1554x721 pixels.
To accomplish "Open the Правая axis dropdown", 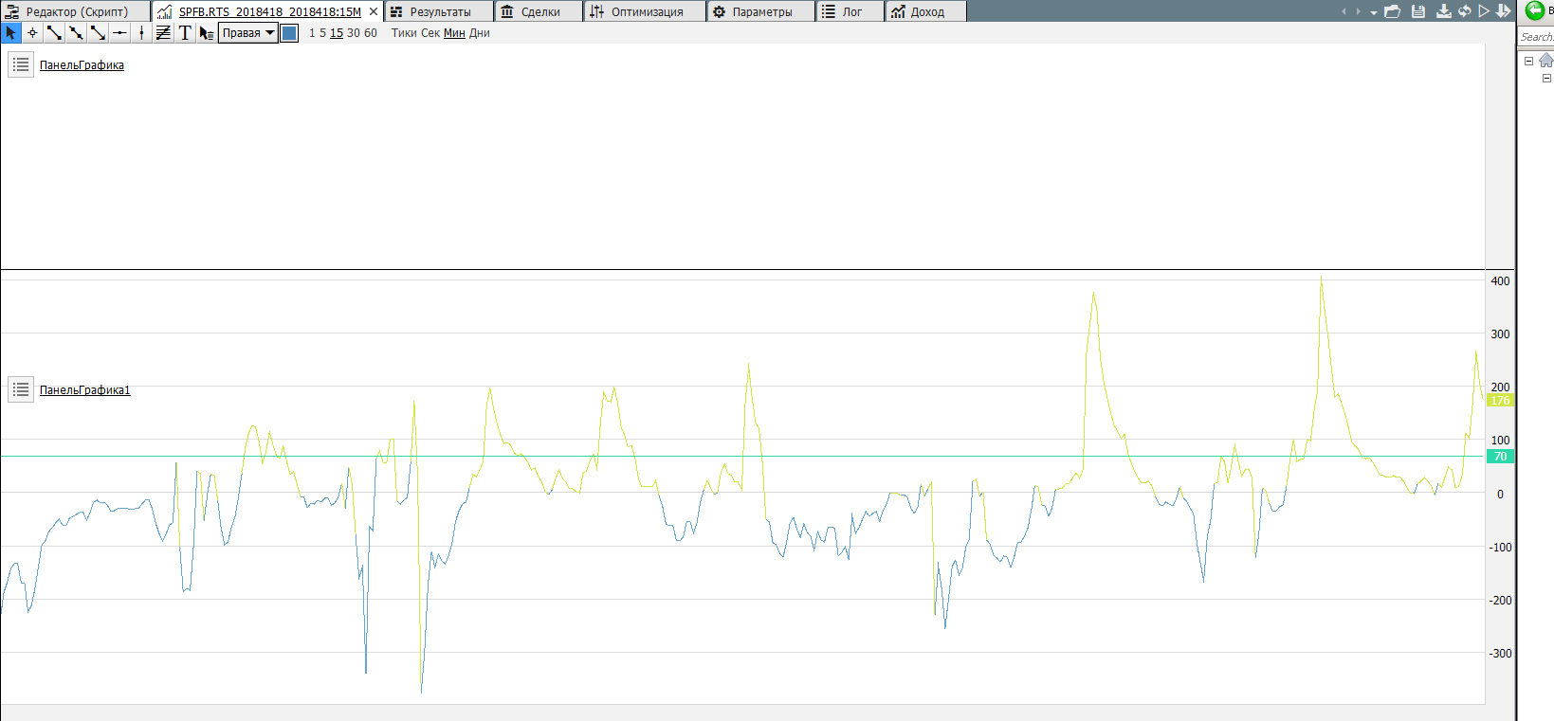I will (x=247, y=33).
